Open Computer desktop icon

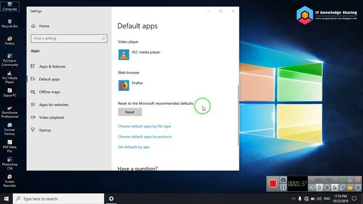pyautogui.click(x=10, y=6)
